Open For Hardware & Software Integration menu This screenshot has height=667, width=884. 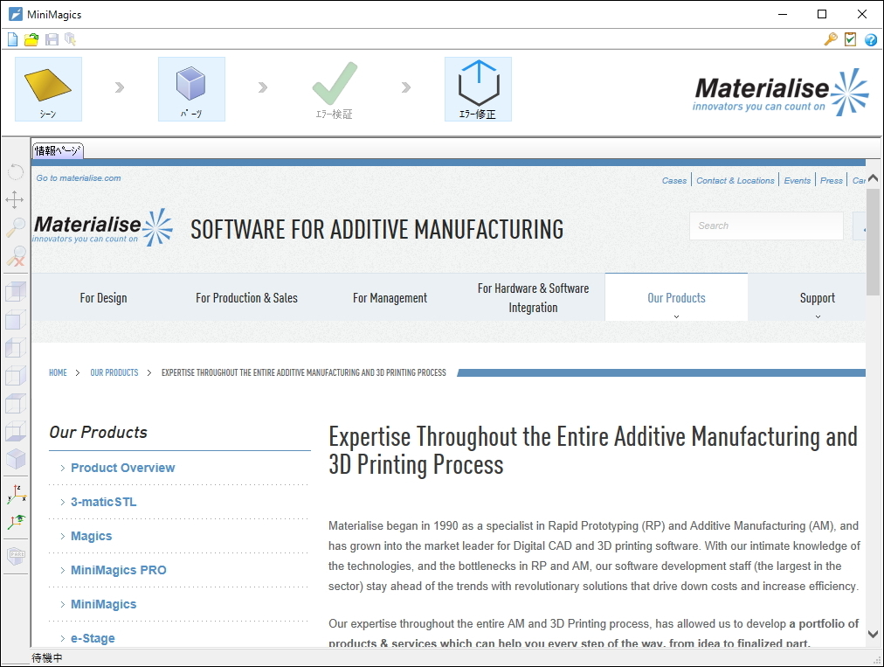(x=534, y=298)
